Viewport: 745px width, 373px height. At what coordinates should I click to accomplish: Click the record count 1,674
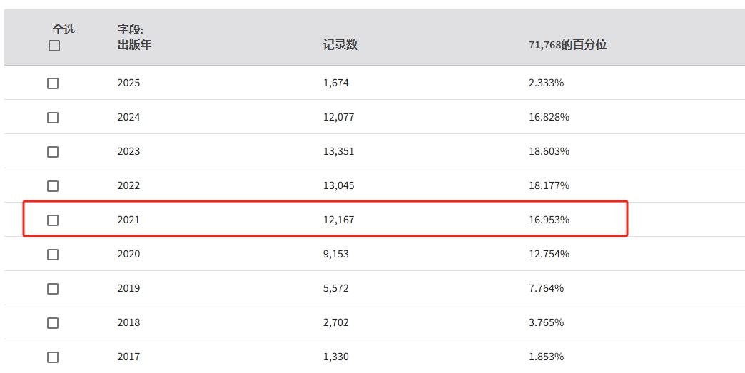click(335, 83)
